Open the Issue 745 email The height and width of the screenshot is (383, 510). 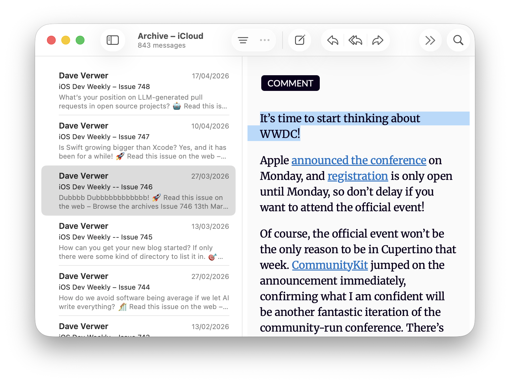[138, 241]
